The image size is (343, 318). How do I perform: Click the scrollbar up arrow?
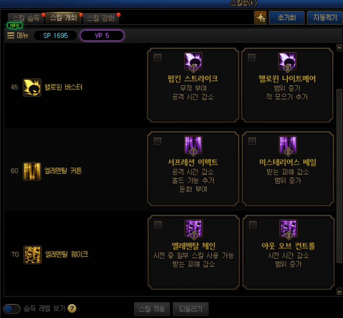pos(339,48)
